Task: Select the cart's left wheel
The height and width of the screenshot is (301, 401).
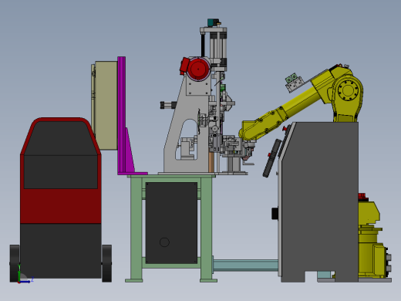Action: [x=15, y=263]
